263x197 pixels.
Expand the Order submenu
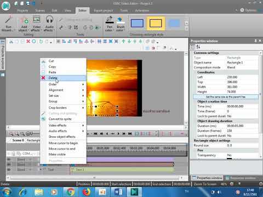click(63, 84)
